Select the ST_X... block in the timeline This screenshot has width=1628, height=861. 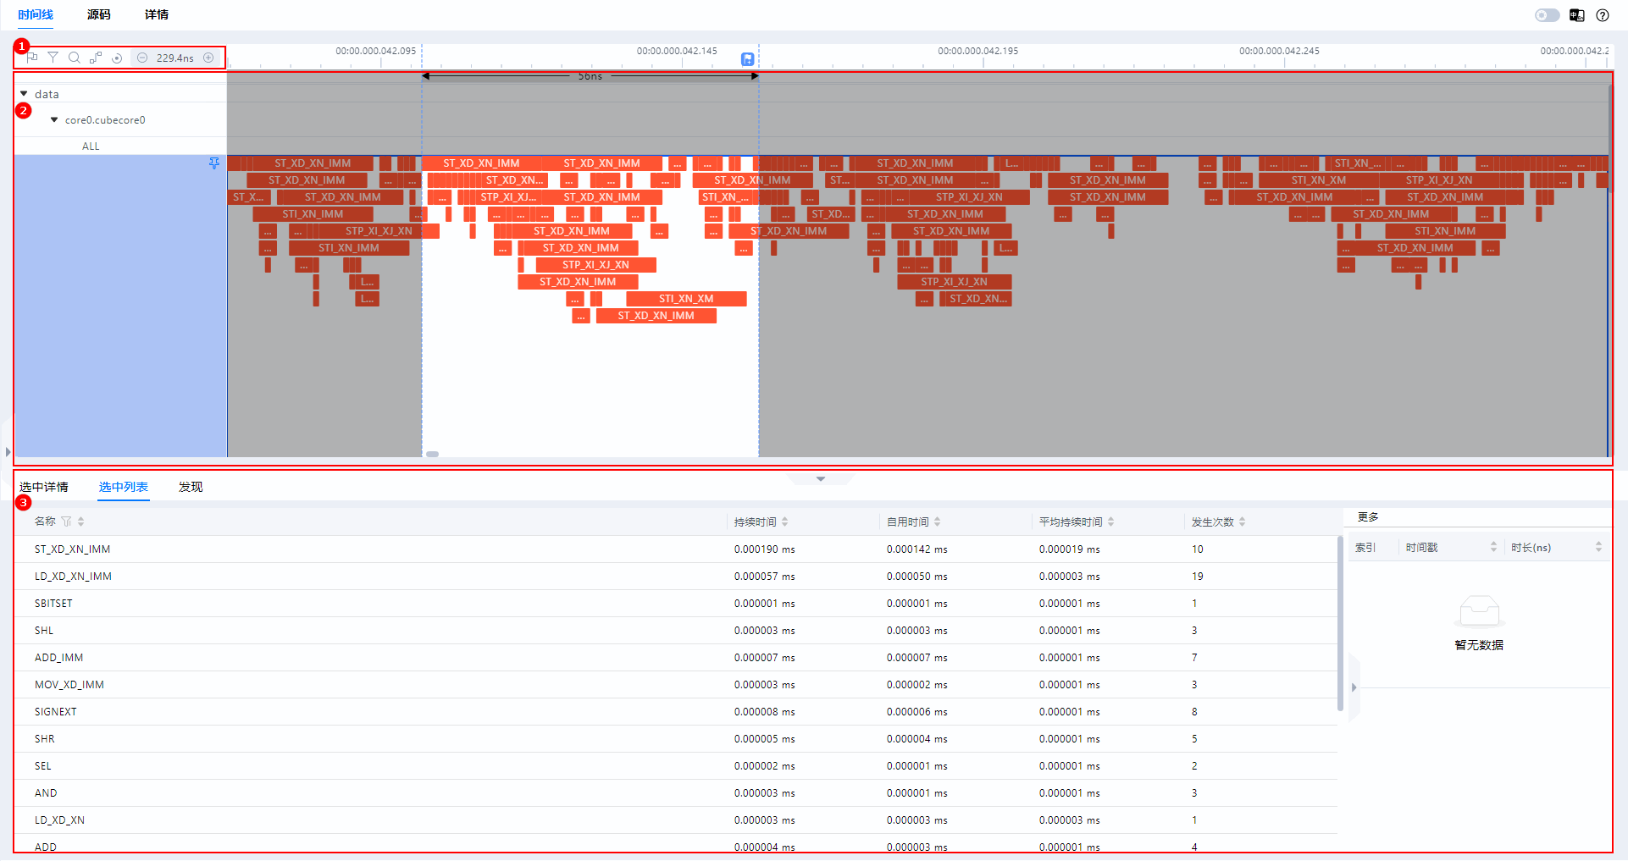point(248,197)
